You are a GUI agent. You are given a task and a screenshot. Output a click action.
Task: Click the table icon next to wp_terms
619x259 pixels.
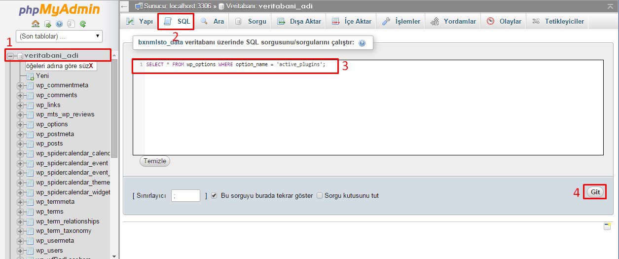point(30,212)
